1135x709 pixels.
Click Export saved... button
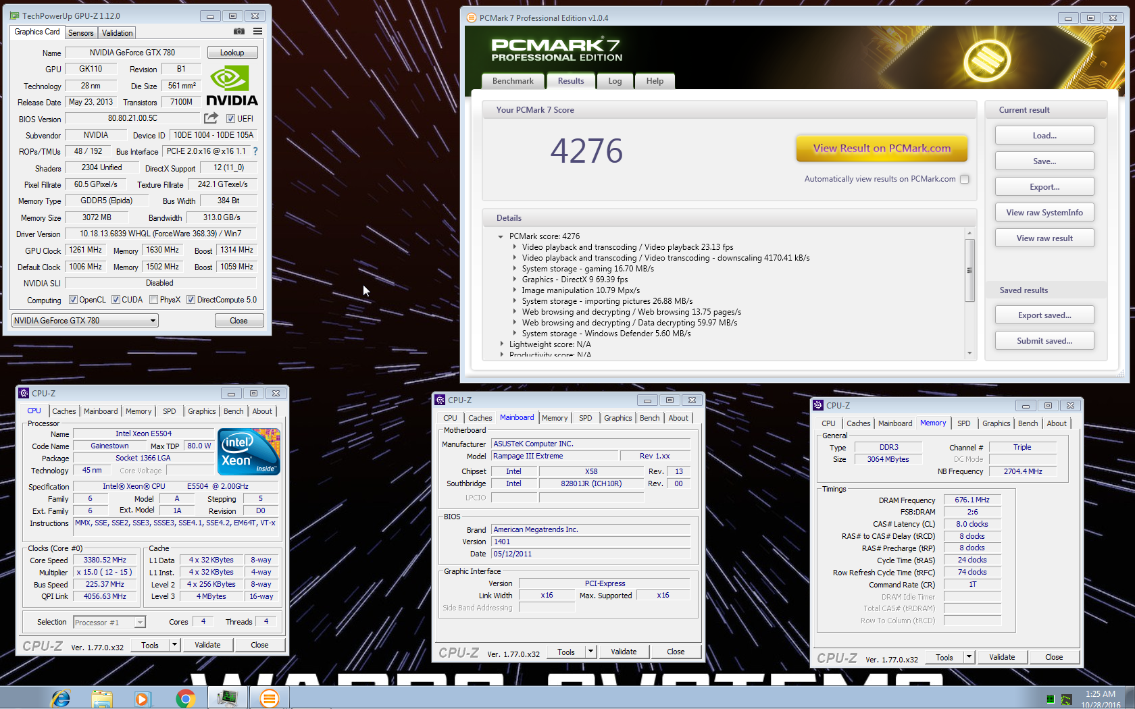[1044, 315]
